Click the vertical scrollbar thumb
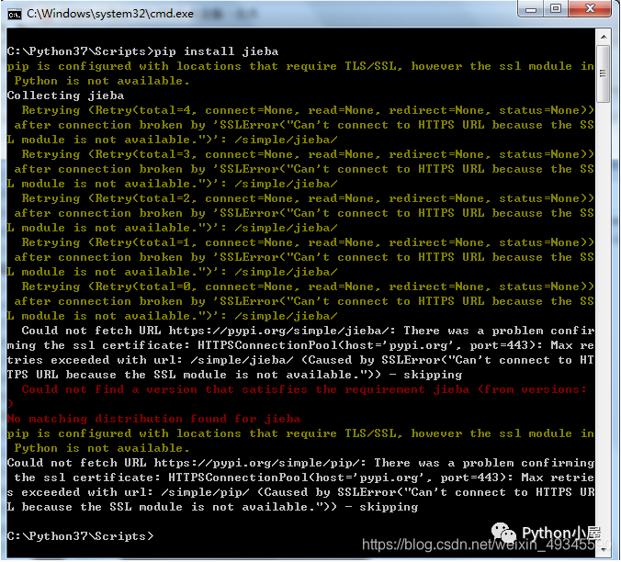The height and width of the screenshot is (562, 621). (604, 74)
